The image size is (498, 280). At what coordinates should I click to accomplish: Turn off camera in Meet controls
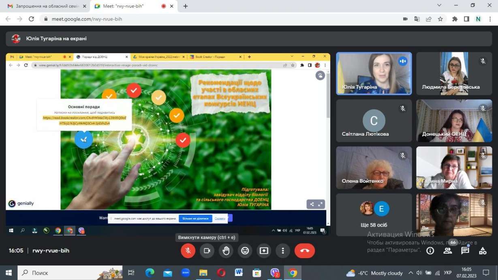click(x=207, y=251)
